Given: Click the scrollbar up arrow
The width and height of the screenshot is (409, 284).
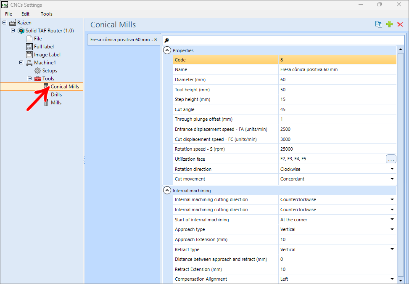Looking at the screenshot, I should tap(401, 49).
